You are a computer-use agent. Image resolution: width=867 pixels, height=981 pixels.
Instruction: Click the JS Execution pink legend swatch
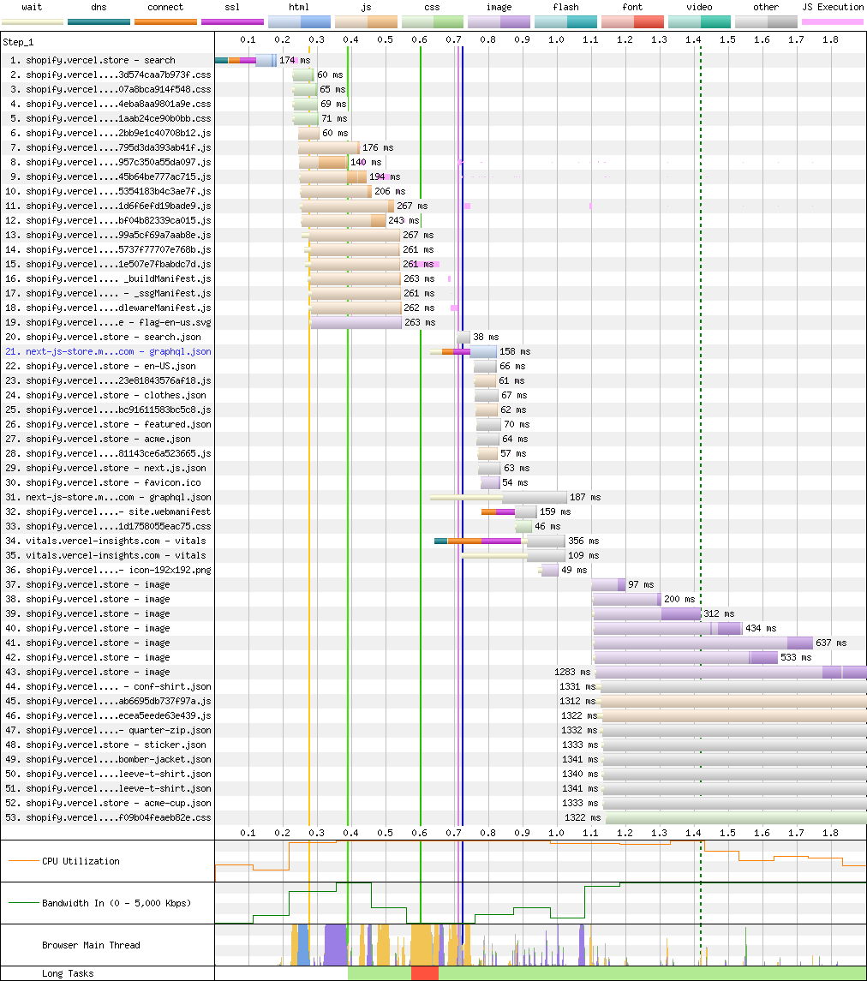pyautogui.click(x=833, y=22)
